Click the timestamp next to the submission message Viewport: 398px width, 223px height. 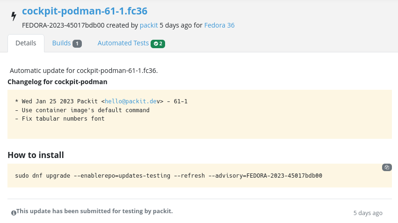click(x=368, y=213)
